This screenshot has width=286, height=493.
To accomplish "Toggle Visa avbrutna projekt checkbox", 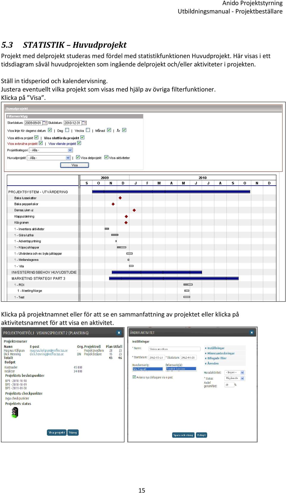I will point(41,143).
